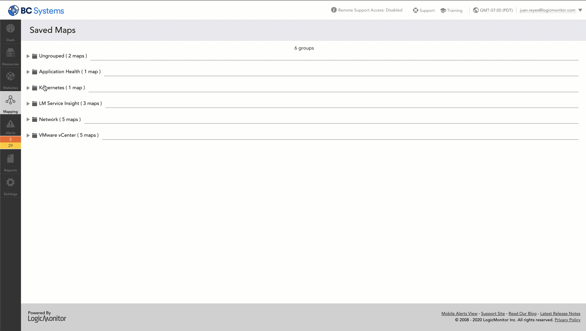Expand the Ungrouped group arrow
586x331 pixels.
click(x=28, y=56)
